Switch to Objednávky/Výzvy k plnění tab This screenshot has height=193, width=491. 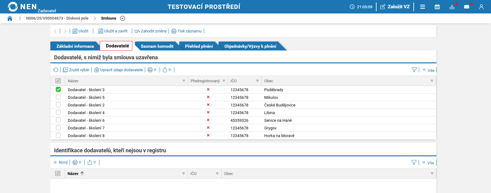tap(250, 46)
